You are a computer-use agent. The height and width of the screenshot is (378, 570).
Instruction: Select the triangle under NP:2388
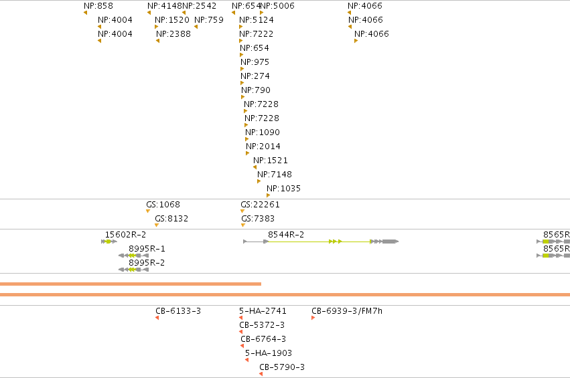tap(158, 41)
